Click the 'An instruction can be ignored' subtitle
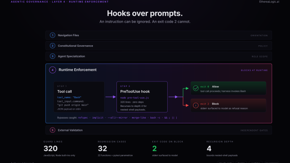Screen dimensions: 290x163 pos(145,22)
